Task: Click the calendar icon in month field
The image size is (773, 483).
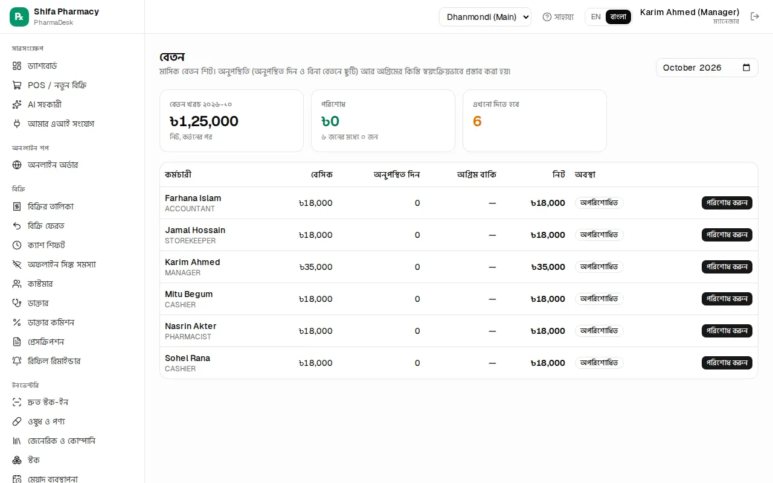Action: pyautogui.click(x=746, y=68)
